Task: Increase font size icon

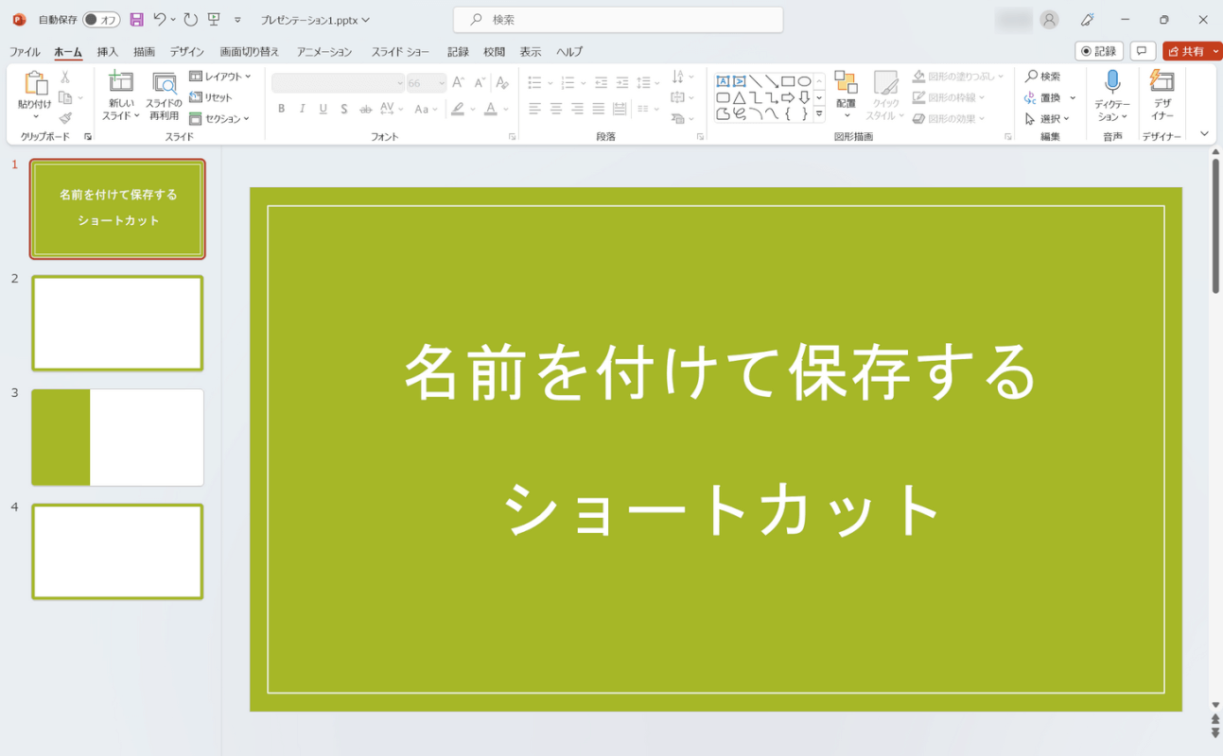Action: pyautogui.click(x=458, y=83)
